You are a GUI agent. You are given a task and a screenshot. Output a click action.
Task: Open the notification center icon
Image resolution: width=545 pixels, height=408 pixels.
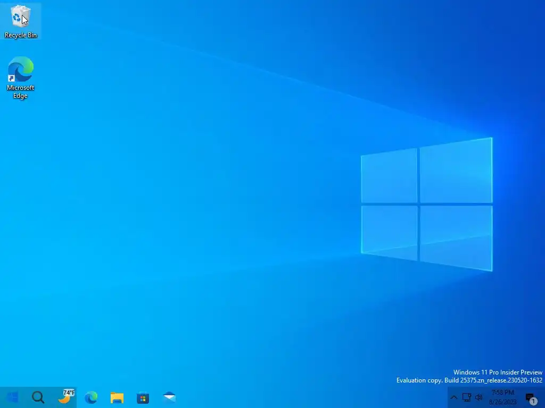click(531, 398)
